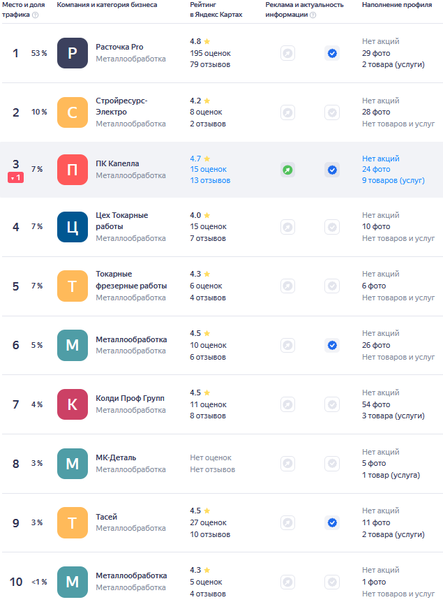
Task: Click the Расточка Pro company logo
Action: click(73, 53)
